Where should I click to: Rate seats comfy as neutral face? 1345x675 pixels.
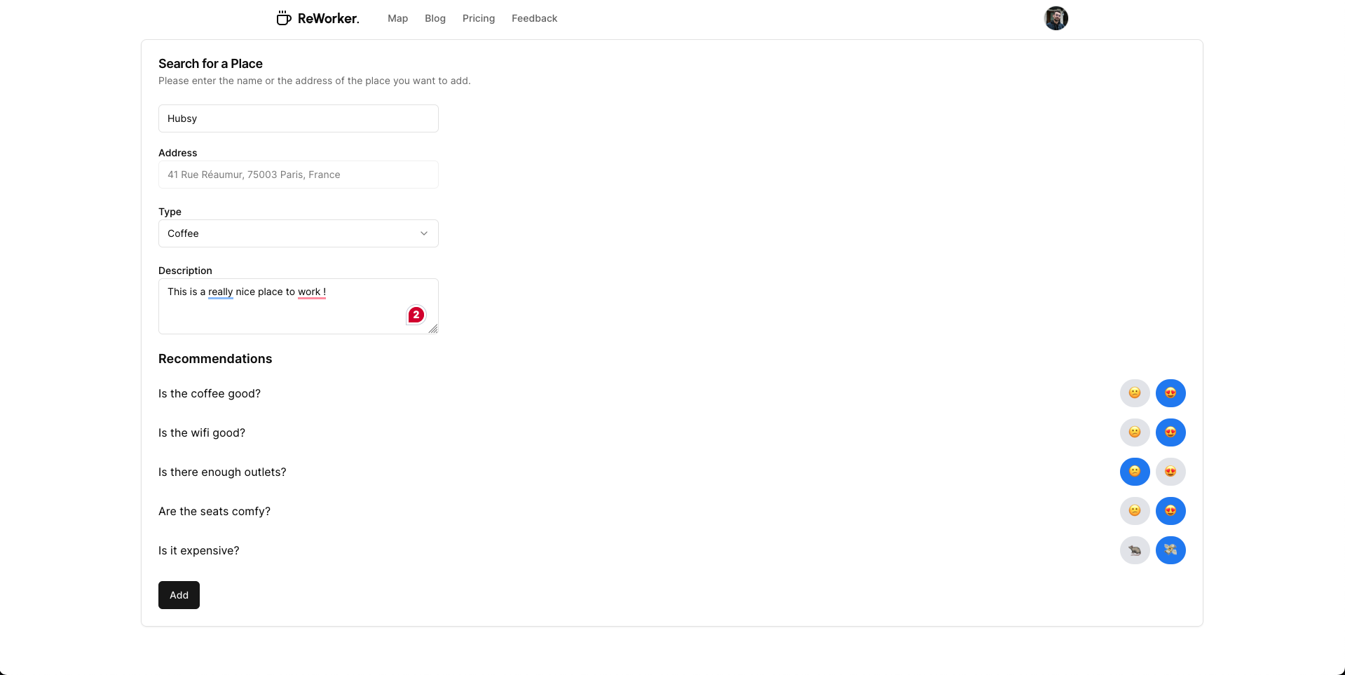1135,511
